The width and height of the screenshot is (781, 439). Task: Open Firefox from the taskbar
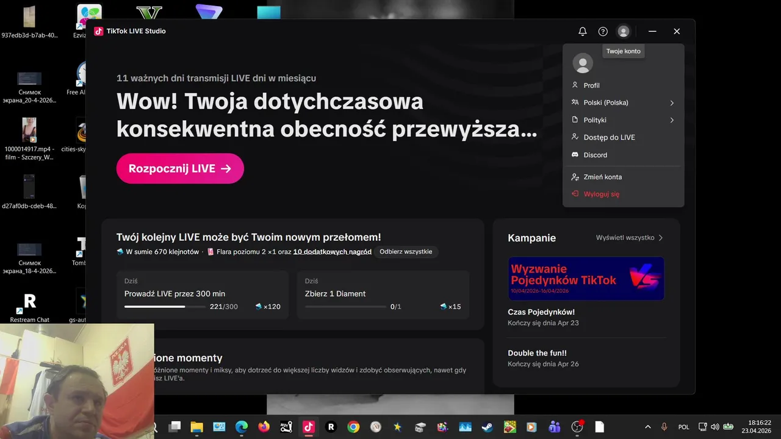[264, 427]
